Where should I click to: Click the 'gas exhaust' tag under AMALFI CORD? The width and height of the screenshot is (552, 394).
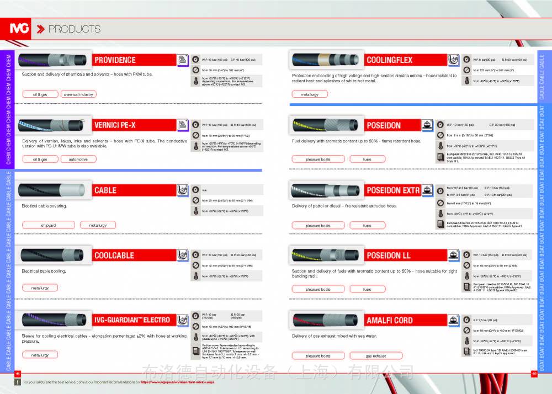(x=375, y=356)
